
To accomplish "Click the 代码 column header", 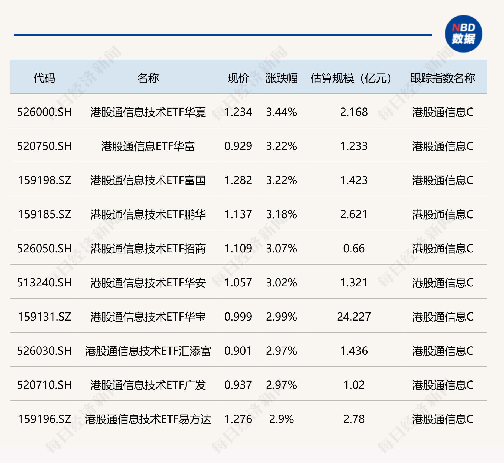I will point(44,78).
